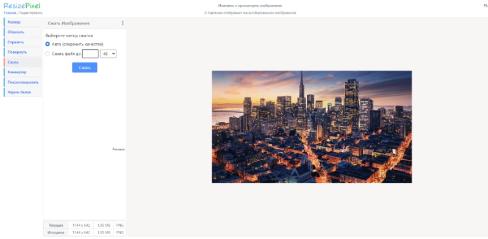Open the Обрезать sidebar tab

23,32
